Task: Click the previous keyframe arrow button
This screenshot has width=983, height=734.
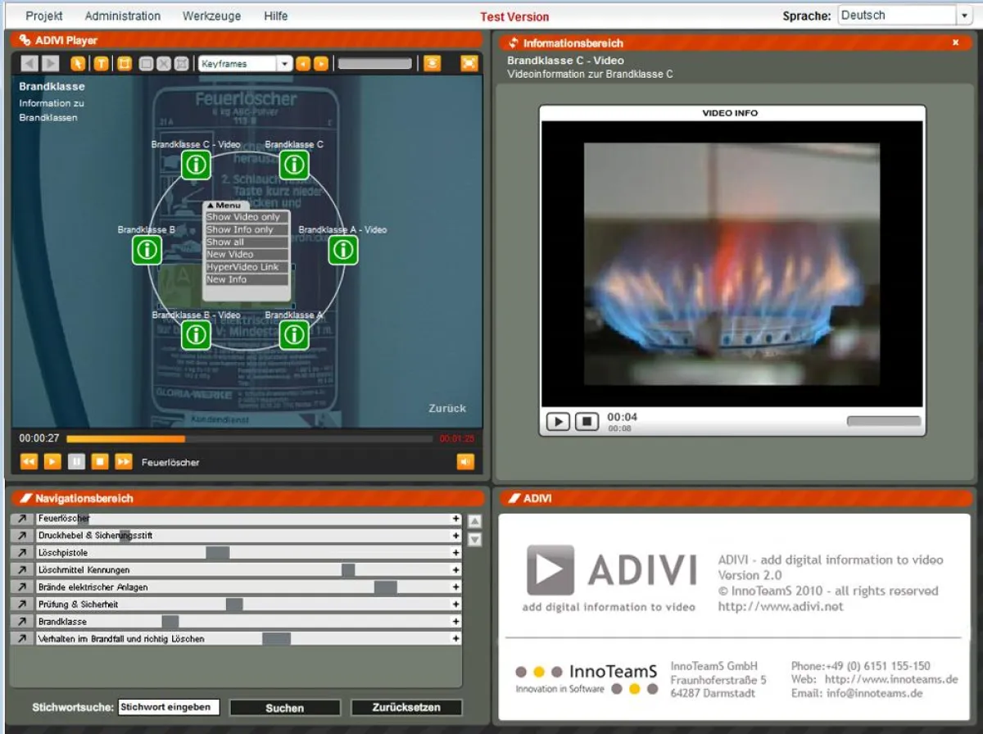Action: (x=304, y=63)
